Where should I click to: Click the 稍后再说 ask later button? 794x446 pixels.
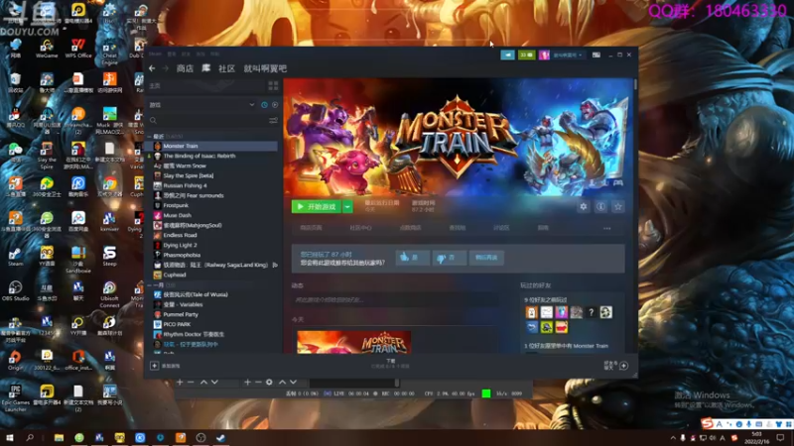coord(486,258)
